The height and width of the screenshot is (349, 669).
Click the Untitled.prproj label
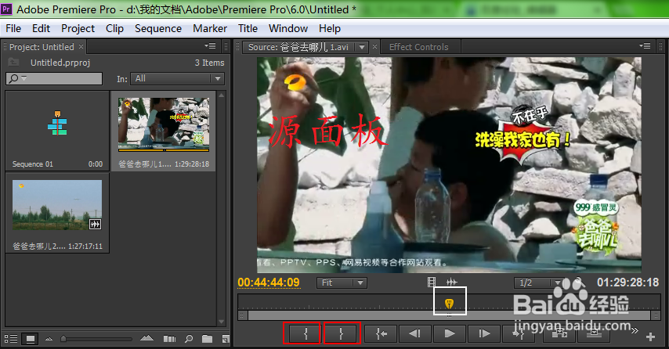(x=60, y=63)
